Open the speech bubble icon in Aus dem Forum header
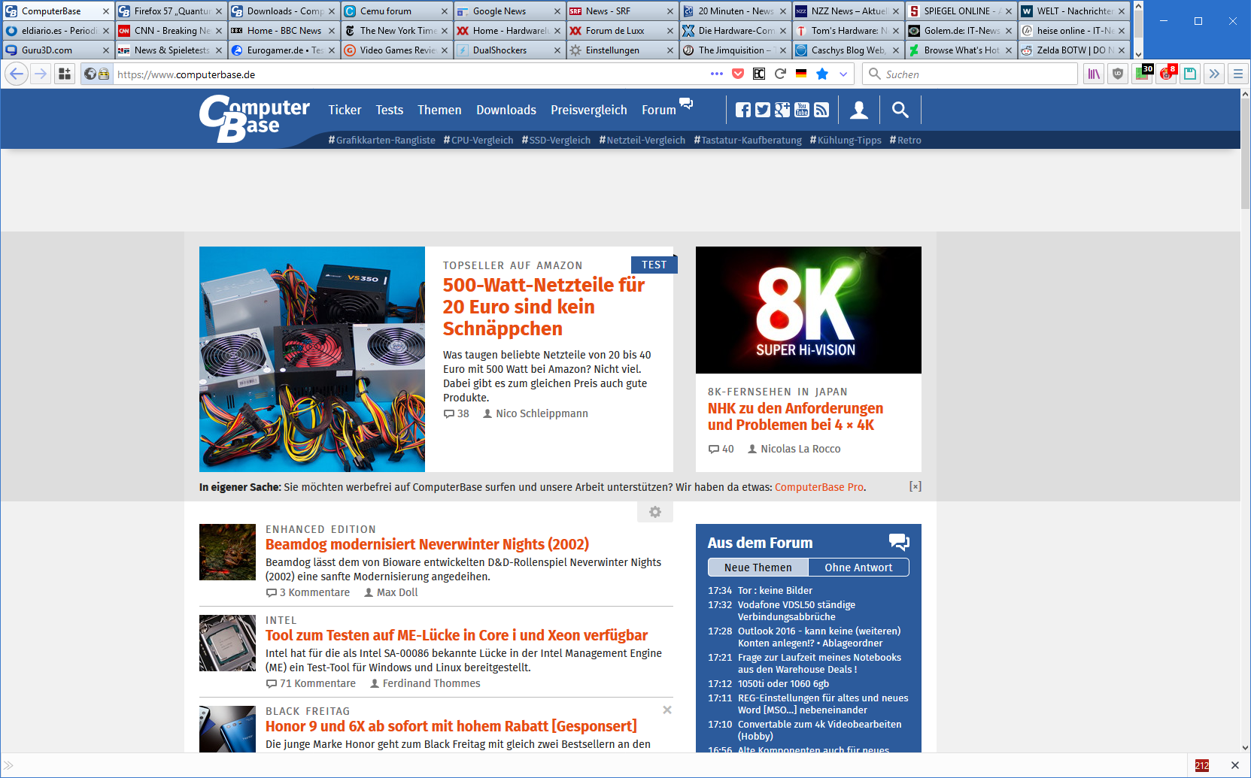This screenshot has height=778, width=1251. click(899, 542)
